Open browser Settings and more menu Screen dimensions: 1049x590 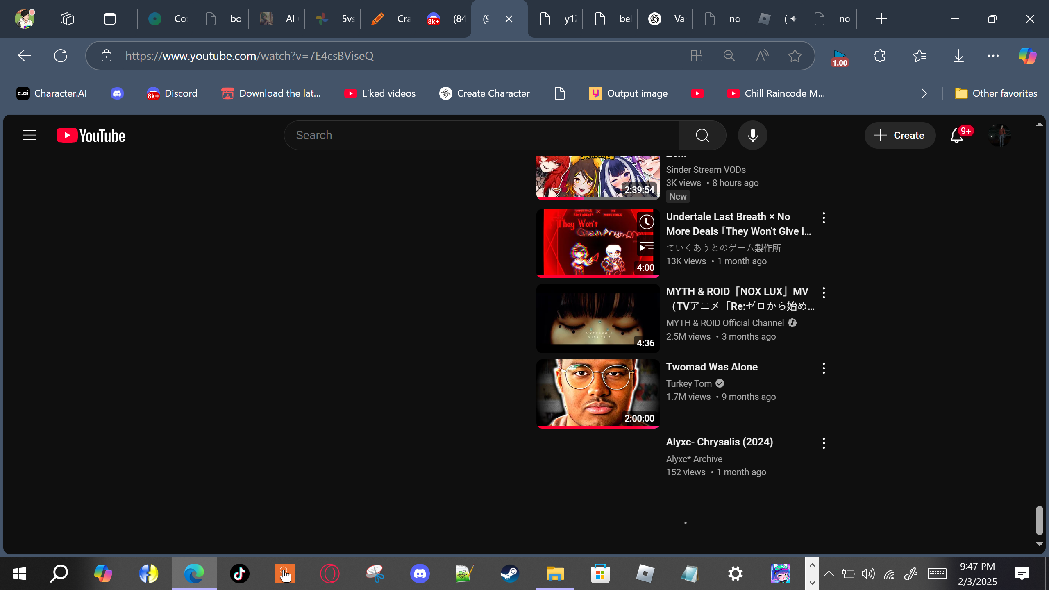point(993,55)
